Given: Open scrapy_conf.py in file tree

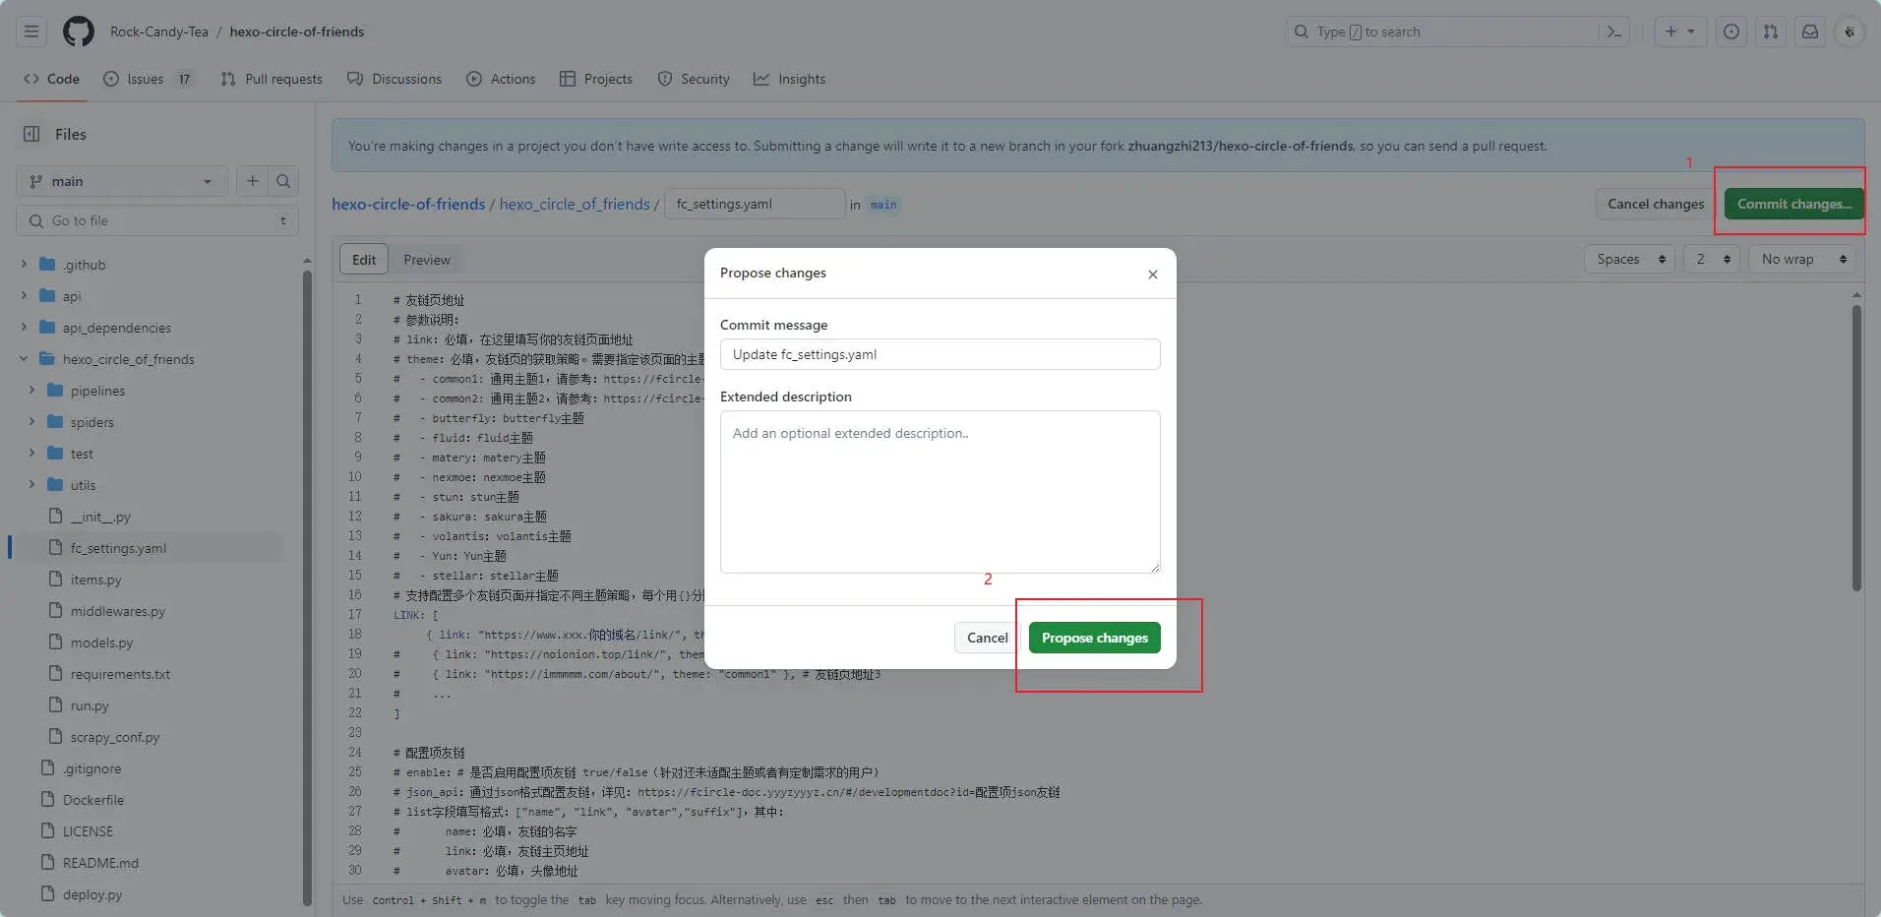Looking at the screenshot, I should (114, 737).
